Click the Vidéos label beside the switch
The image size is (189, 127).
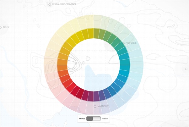pyautogui.click(x=105, y=119)
